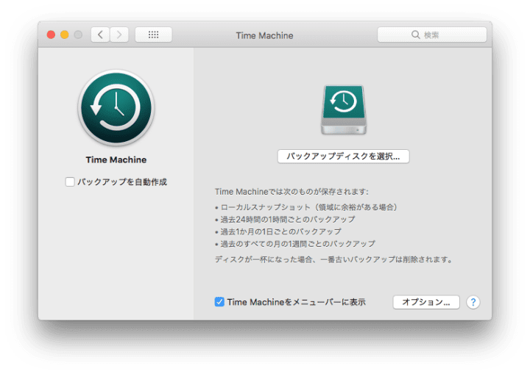Image resolution: width=530 pixels, height=374 pixels.
Task: Click the ローカルスナップショット bullet line
Action: 306,207
